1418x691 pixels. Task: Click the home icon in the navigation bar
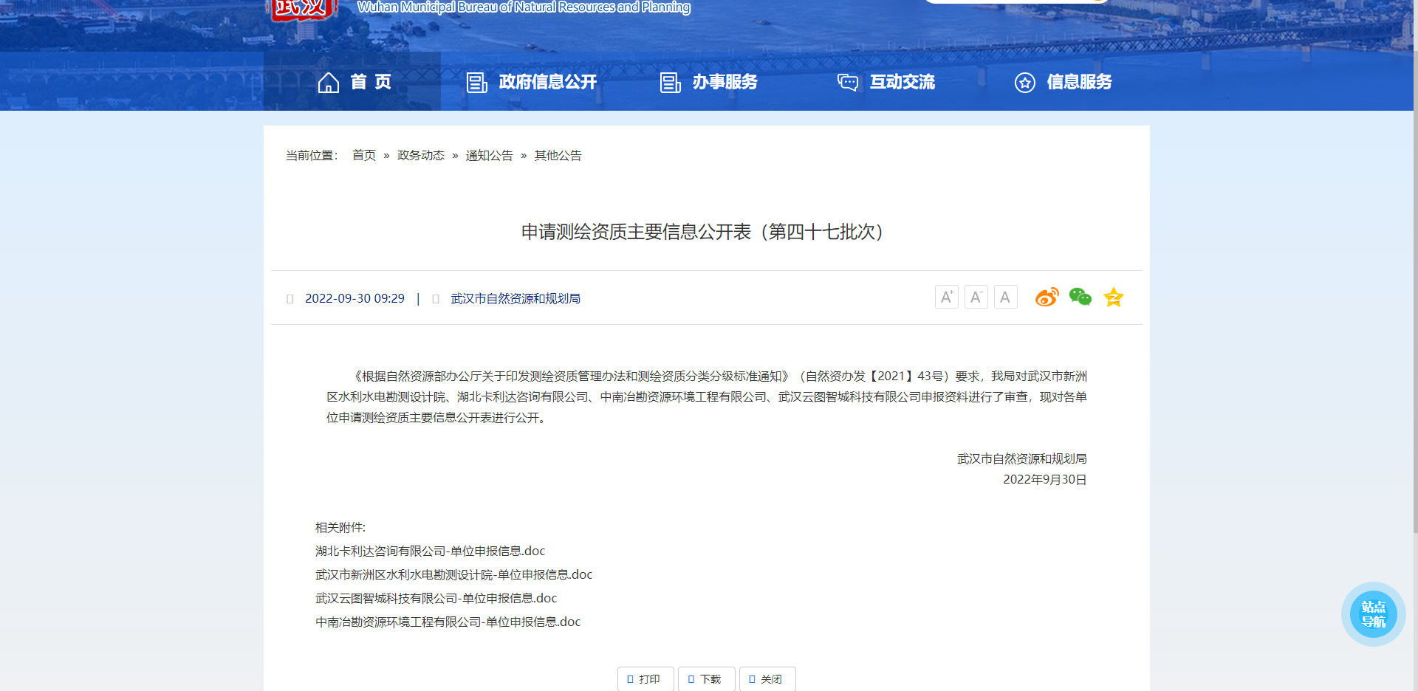(x=328, y=82)
